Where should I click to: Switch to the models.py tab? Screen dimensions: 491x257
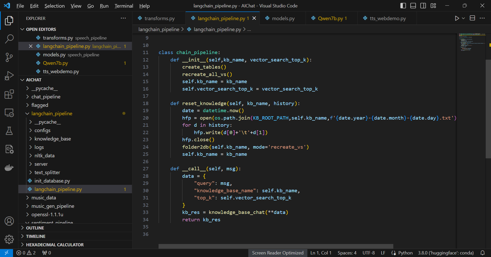click(x=283, y=18)
